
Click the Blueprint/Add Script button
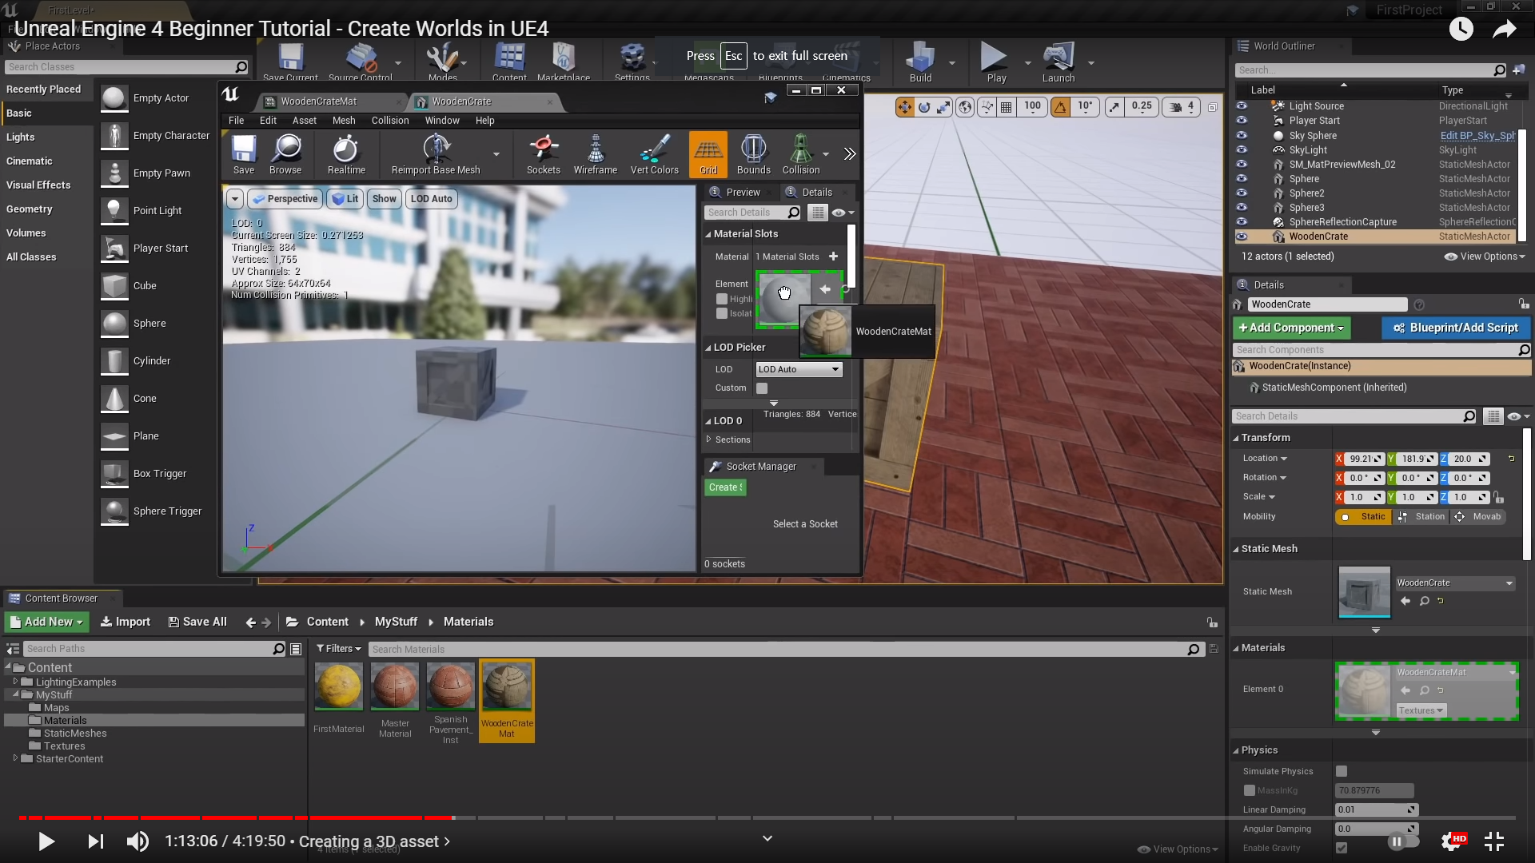pyautogui.click(x=1455, y=328)
